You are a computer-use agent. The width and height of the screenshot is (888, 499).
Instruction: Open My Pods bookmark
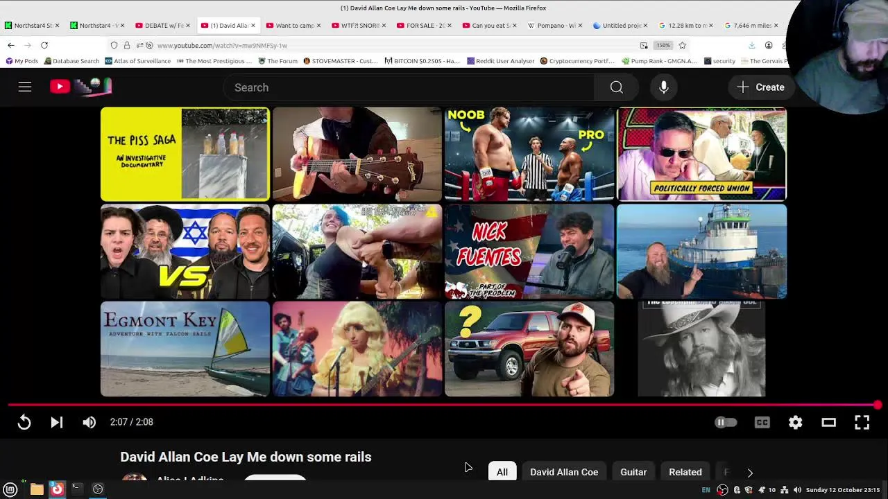22,61
